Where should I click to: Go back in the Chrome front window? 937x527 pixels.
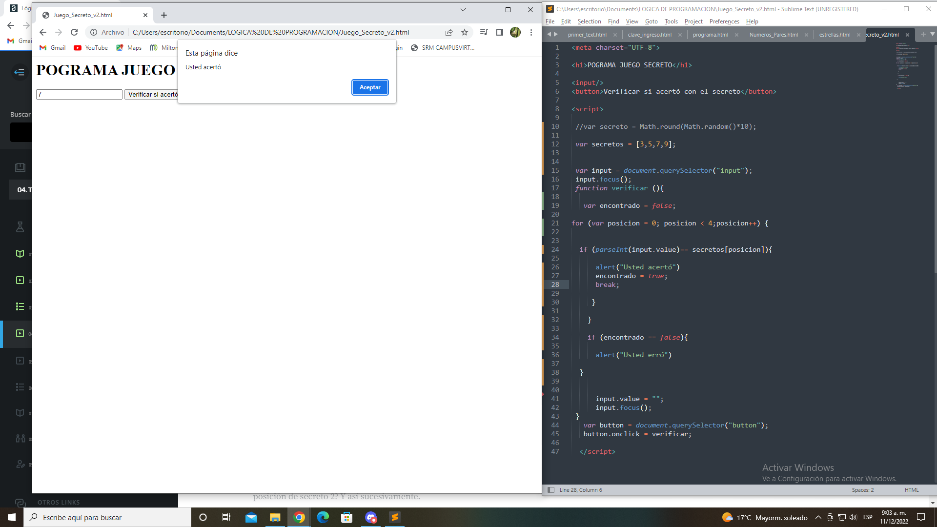(43, 32)
